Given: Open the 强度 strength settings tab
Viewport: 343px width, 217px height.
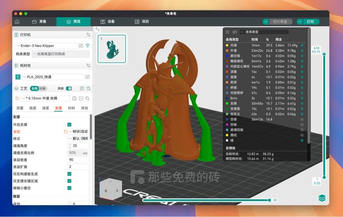Looking at the screenshot, I should pos(33,108).
